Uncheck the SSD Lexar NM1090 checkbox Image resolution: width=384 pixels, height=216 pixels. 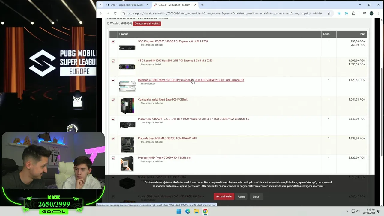coord(113,61)
